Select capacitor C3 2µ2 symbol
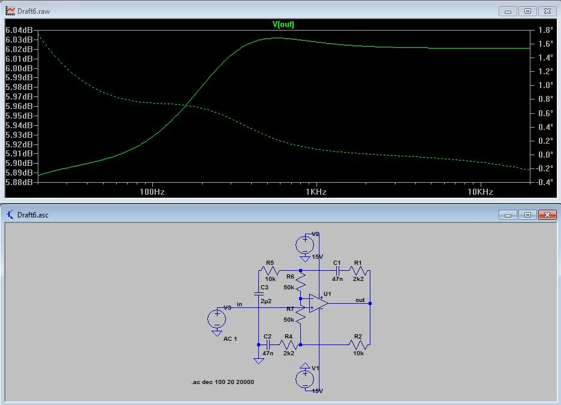 tap(259, 294)
